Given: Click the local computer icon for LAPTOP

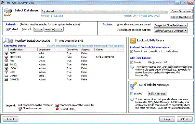Looking at the screenshot, I should pyautogui.click(x=6, y=76).
